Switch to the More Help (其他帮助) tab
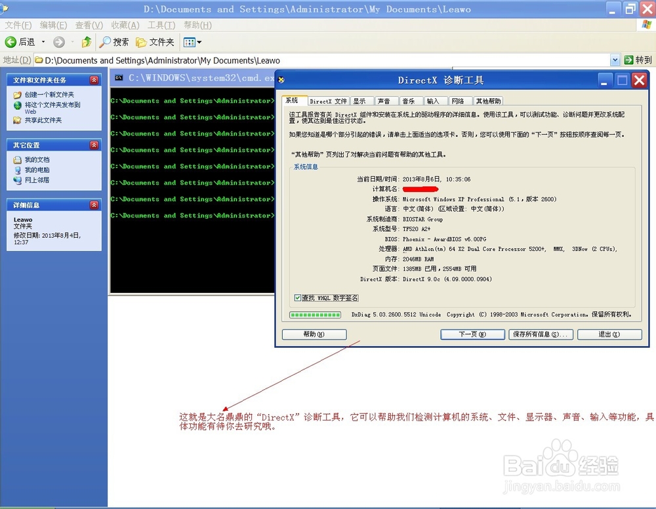656x509 pixels. (x=488, y=101)
